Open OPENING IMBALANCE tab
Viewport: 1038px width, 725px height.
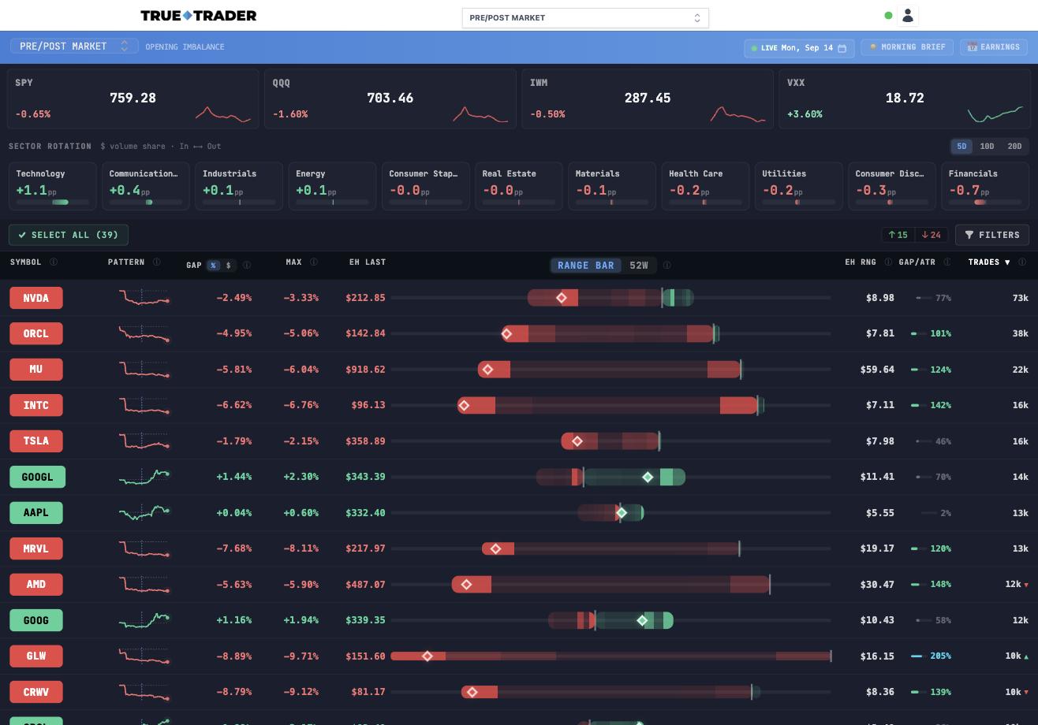(185, 47)
